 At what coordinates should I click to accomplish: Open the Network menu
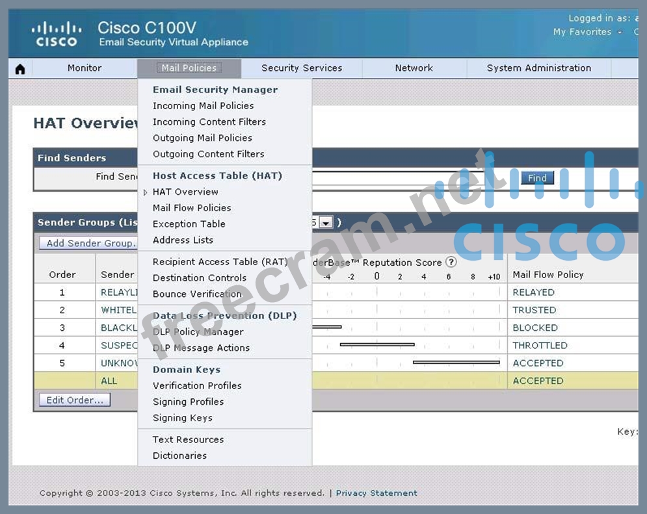pyautogui.click(x=414, y=68)
